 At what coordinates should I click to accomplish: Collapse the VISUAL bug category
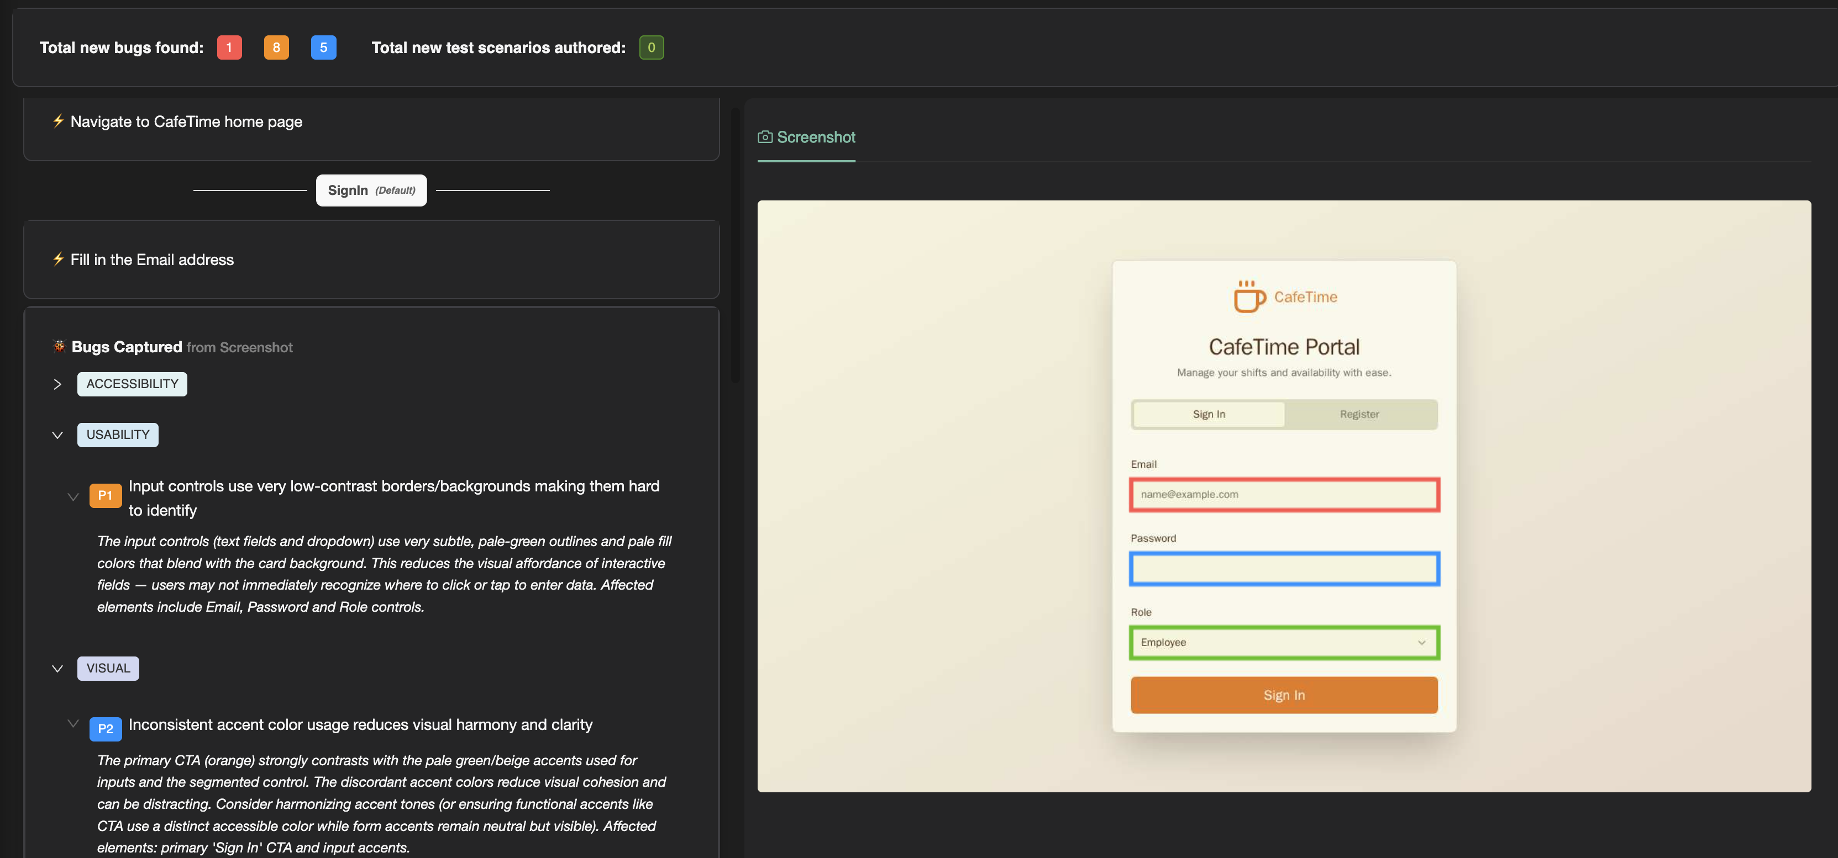(58, 669)
